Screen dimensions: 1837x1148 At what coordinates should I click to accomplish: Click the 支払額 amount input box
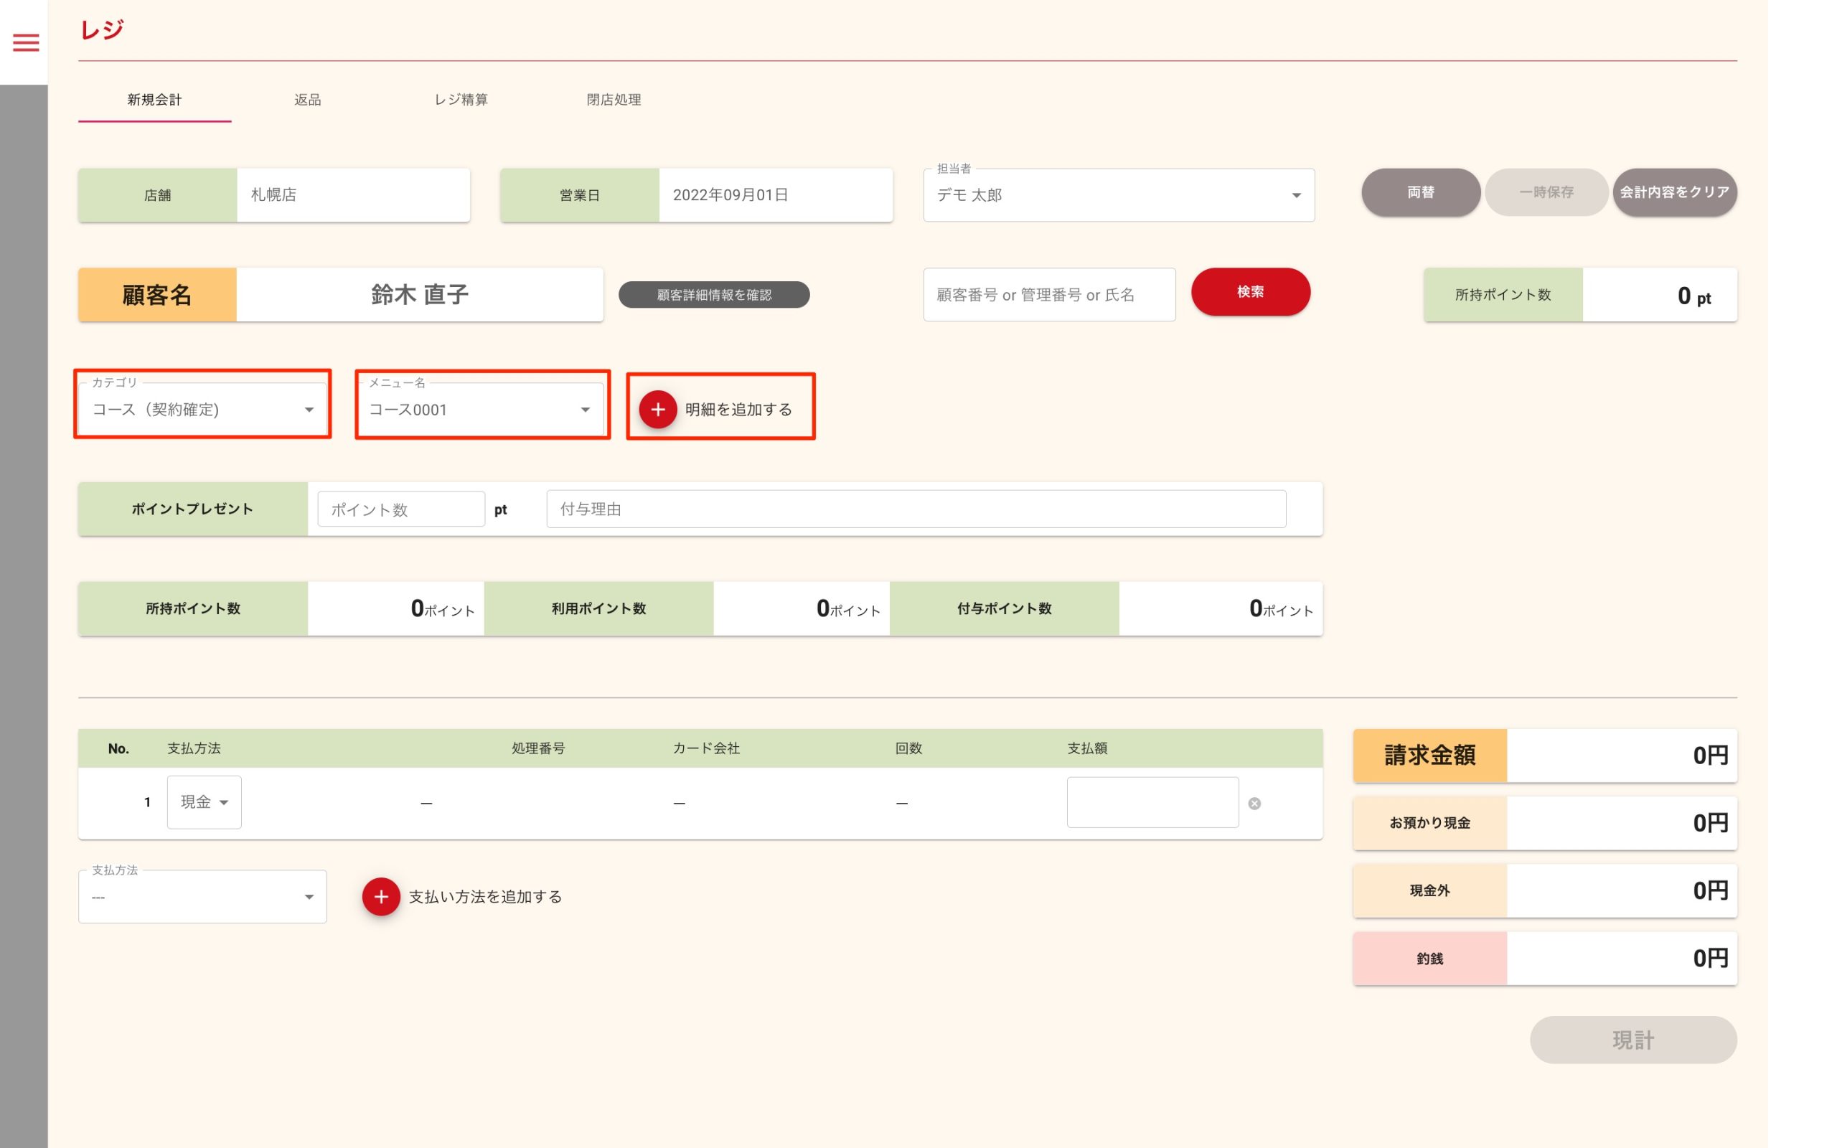point(1152,801)
